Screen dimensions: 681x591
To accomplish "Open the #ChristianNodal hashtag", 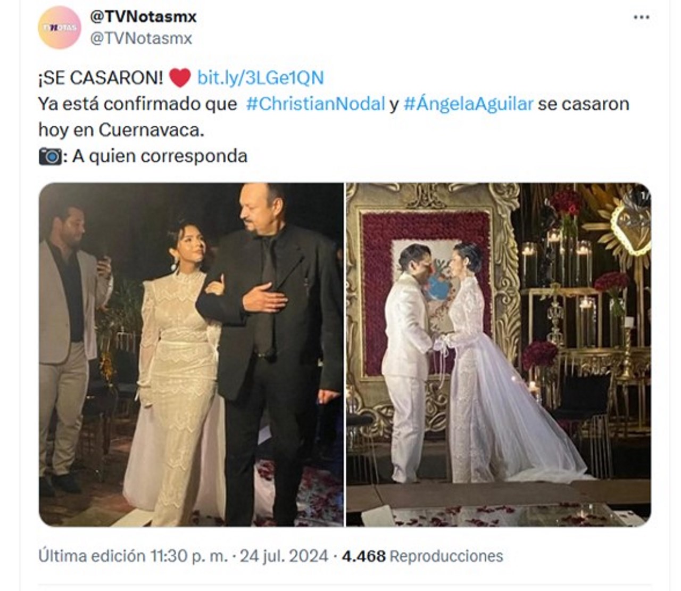I will [x=315, y=104].
